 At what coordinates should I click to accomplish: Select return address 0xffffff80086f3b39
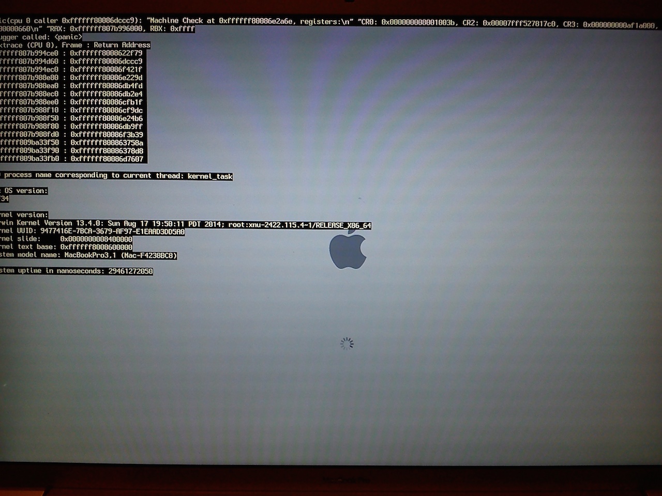click(106, 135)
